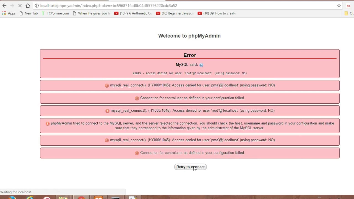Click warning icon beside root access denied message
354x199 pixels.
(x=107, y=111)
